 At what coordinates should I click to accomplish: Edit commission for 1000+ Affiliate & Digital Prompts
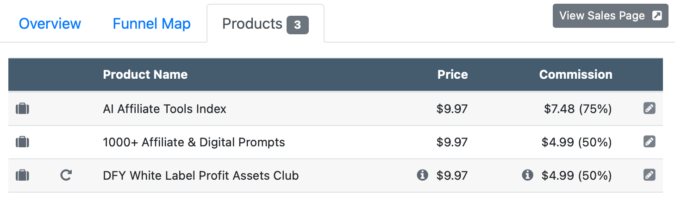pos(650,142)
